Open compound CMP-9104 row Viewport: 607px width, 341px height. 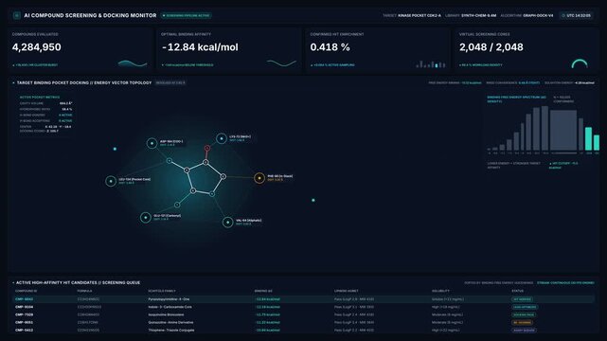[303, 307]
